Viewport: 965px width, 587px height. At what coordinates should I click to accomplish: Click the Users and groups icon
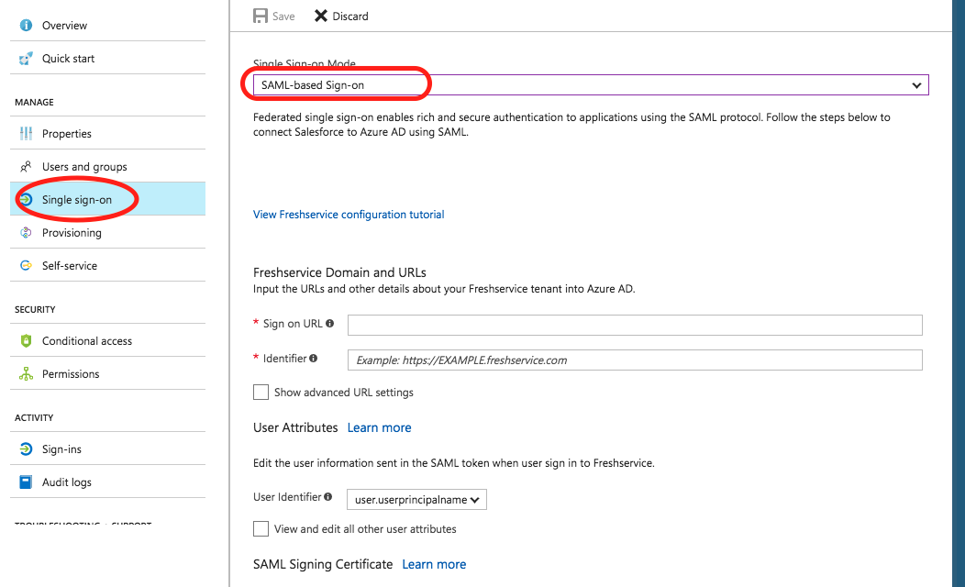[x=26, y=167]
